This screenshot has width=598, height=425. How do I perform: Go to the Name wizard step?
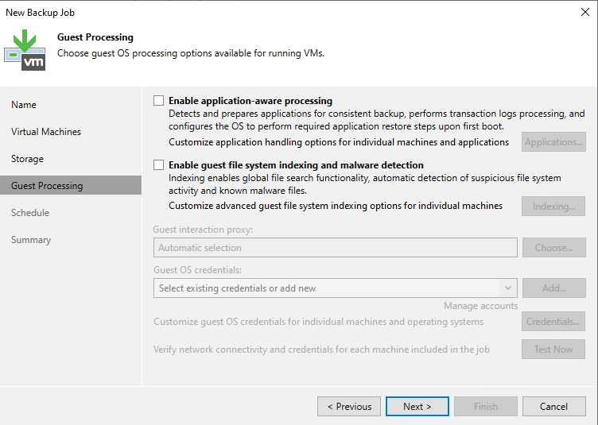pyautogui.click(x=24, y=105)
